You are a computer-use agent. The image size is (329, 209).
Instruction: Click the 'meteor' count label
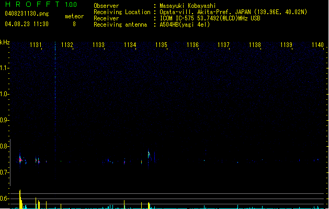pos(74,16)
